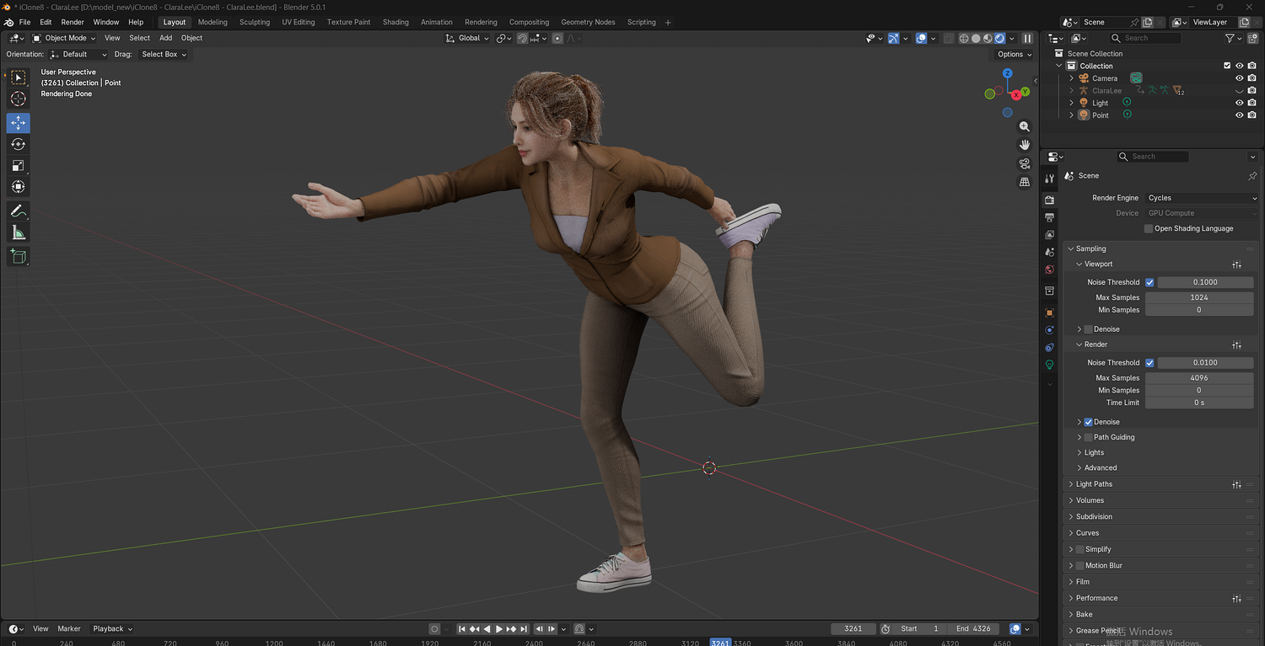Open the Render Engine dropdown
Viewport: 1265px width, 646px height.
tap(1203, 198)
